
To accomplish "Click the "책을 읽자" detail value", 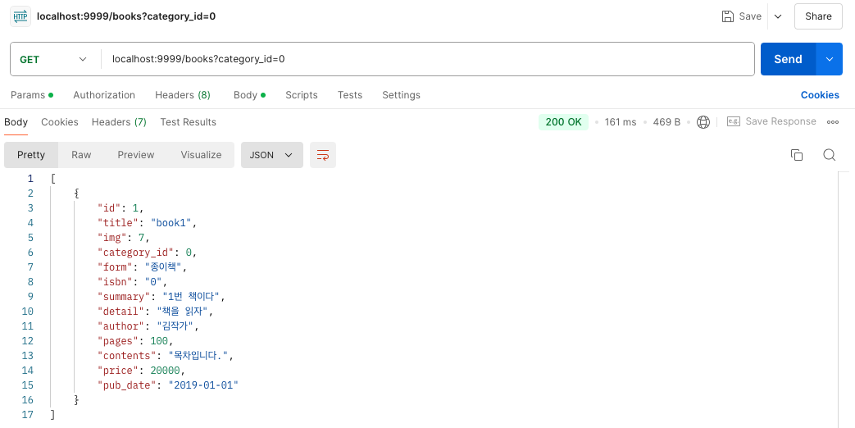I will coord(183,312).
